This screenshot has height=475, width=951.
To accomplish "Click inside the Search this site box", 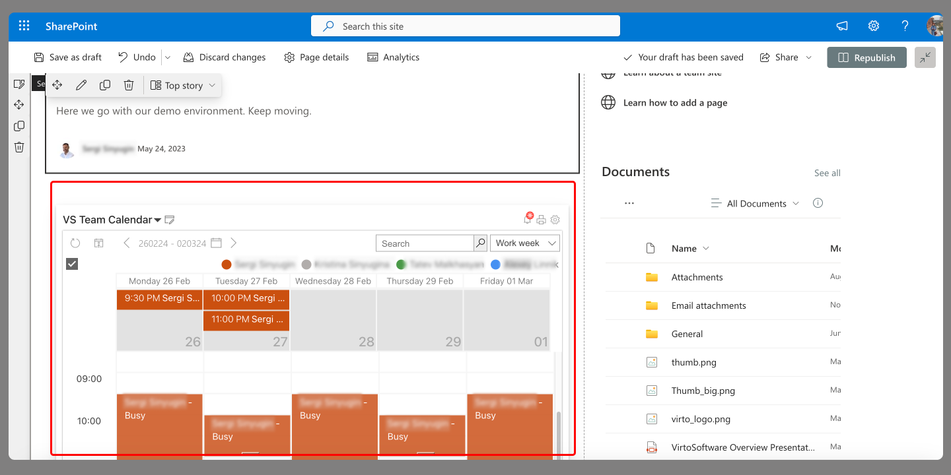I will pos(466,26).
